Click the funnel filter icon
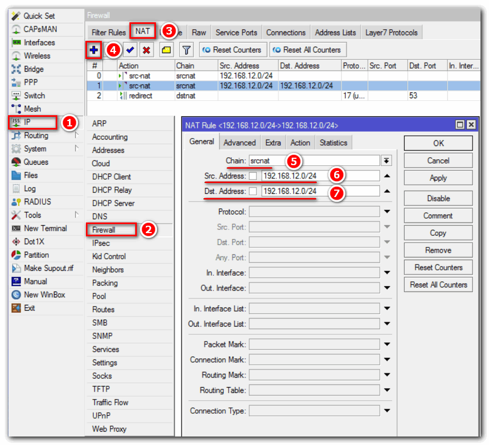Image resolution: width=489 pixels, height=445 pixels. point(186,50)
